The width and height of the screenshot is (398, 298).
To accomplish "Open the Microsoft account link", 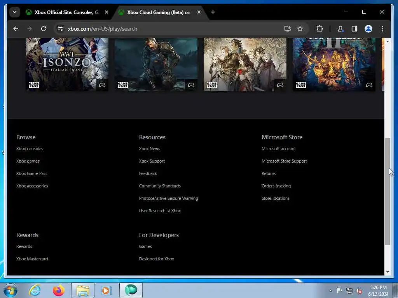I will pos(279,149).
